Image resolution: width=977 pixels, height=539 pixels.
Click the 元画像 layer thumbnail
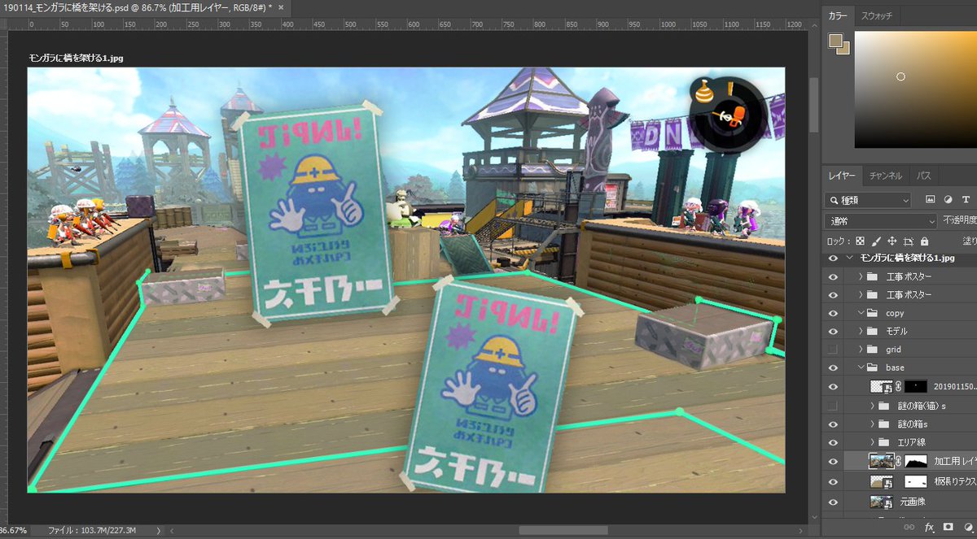pos(882,502)
